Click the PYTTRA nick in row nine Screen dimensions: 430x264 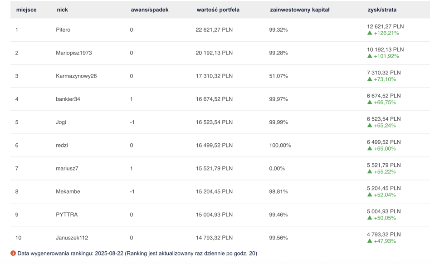tap(67, 215)
